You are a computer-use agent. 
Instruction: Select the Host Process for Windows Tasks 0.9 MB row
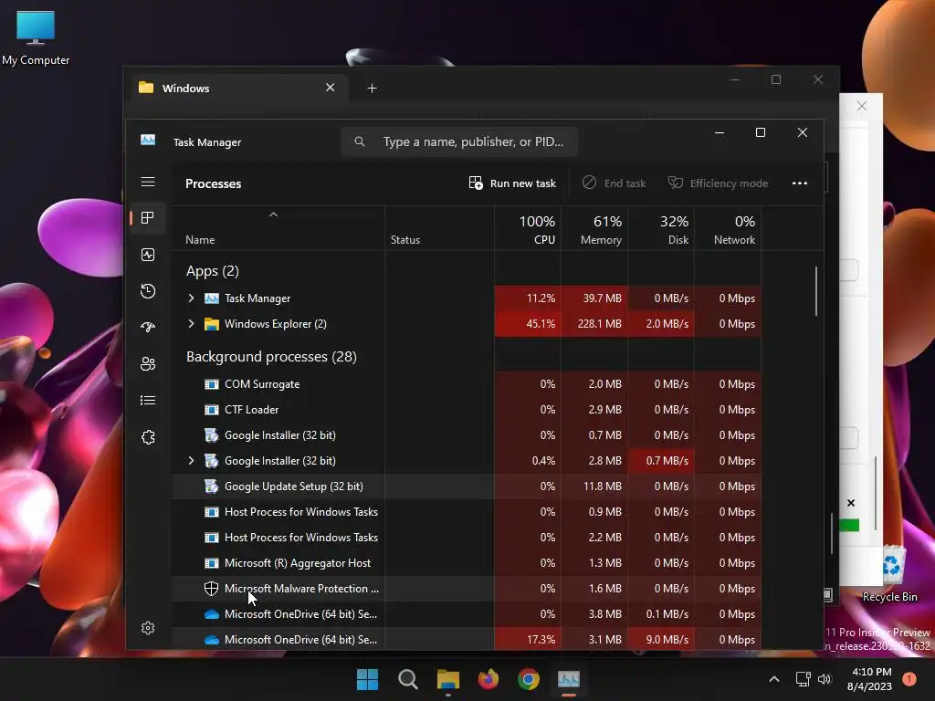[x=467, y=512]
